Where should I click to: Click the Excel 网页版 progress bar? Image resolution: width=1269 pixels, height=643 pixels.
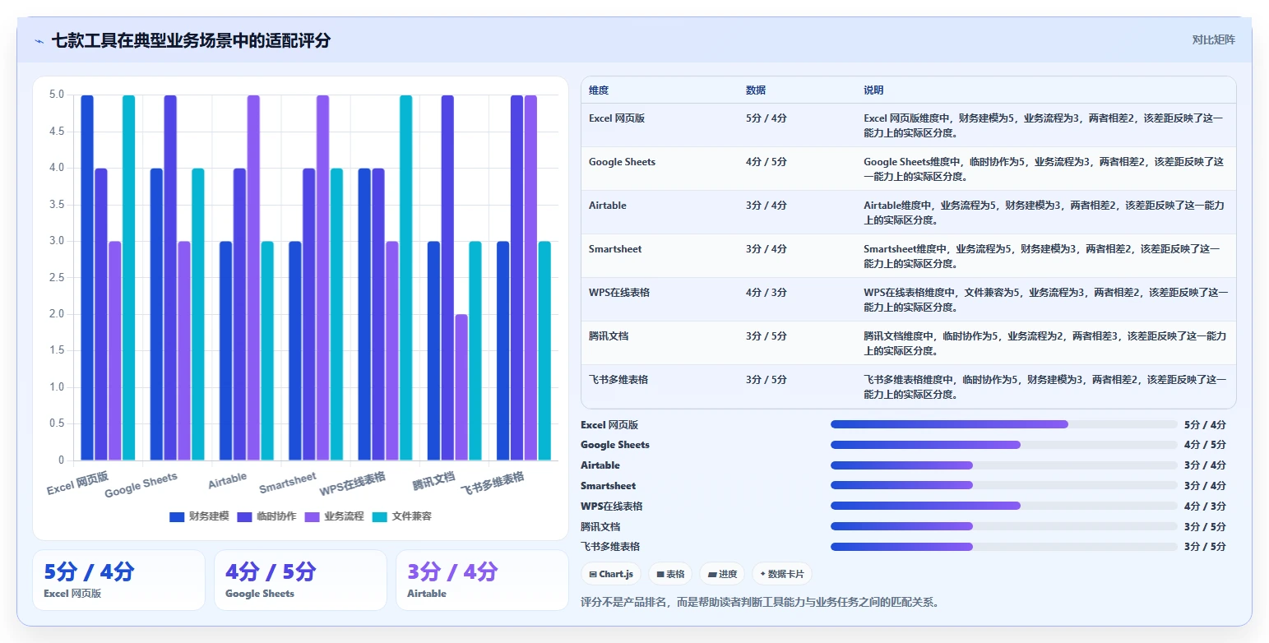tap(1004, 424)
